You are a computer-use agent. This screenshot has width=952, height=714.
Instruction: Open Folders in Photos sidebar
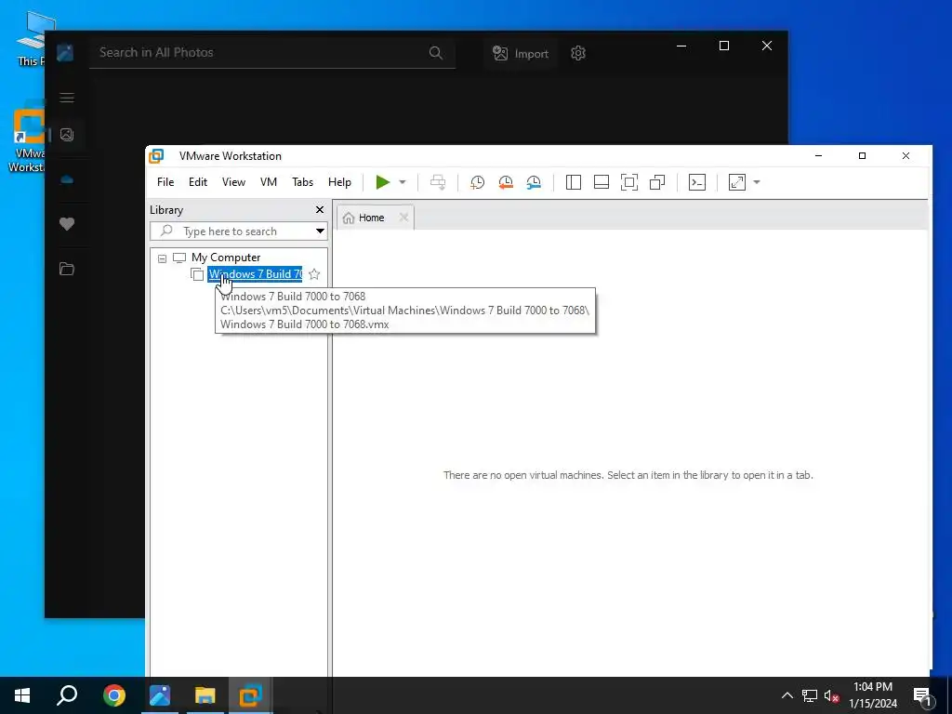pyautogui.click(x=67, y=269)
